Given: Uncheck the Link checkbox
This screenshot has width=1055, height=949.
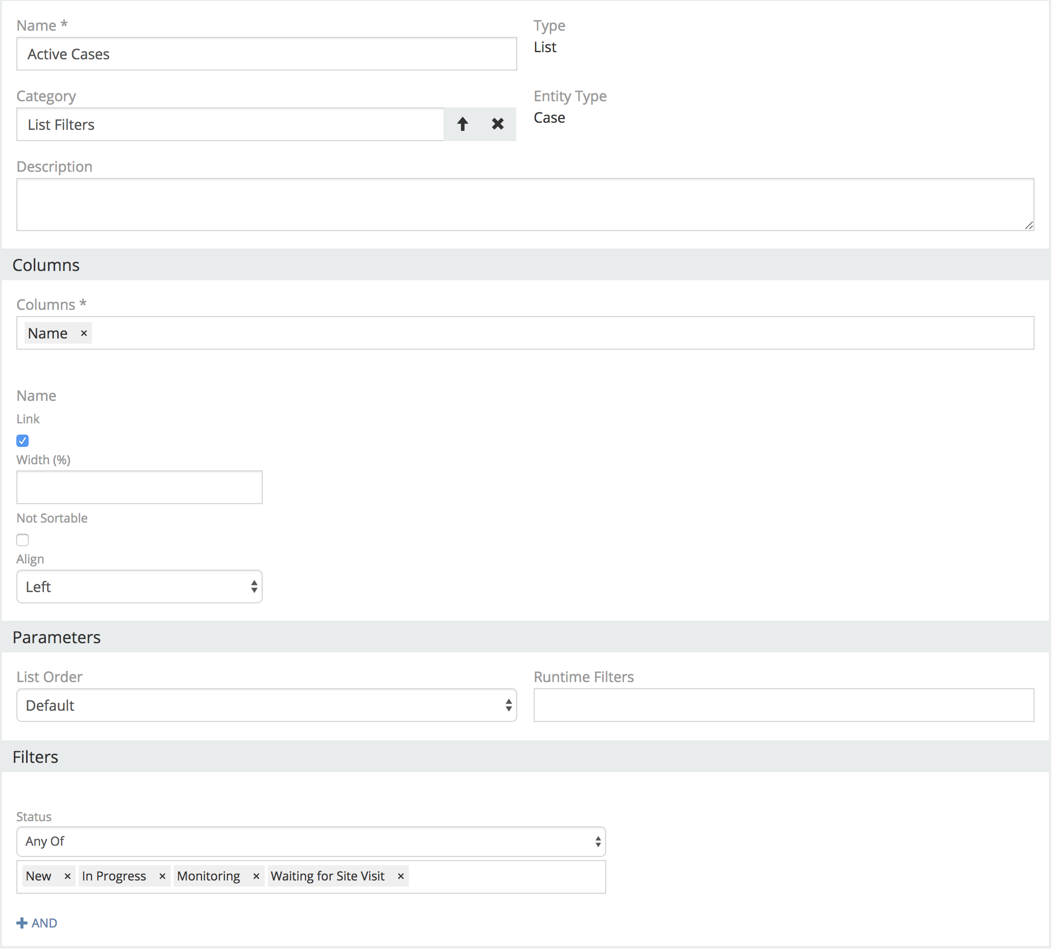Looking at the screenshot, I should 22,441.
